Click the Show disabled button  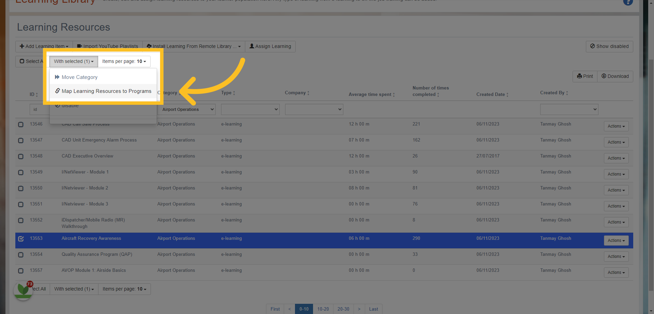[x=609, y=46]
